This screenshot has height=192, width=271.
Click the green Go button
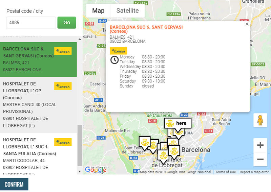[x=67, y=23]
